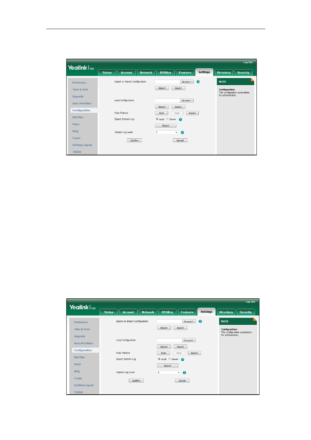Open Auto Provision sidebar item, lower screenshot
This screenshot has height=440, width=311.
84,343
